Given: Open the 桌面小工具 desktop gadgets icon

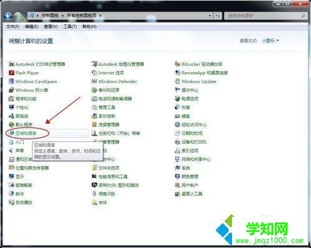Looking at the screenshot, I should point(177,194).
